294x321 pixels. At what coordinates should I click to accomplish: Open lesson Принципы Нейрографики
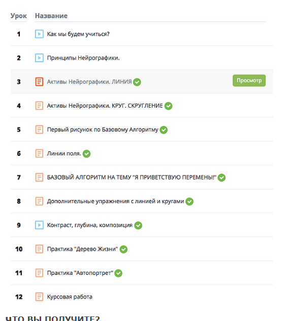click(83, 58)
